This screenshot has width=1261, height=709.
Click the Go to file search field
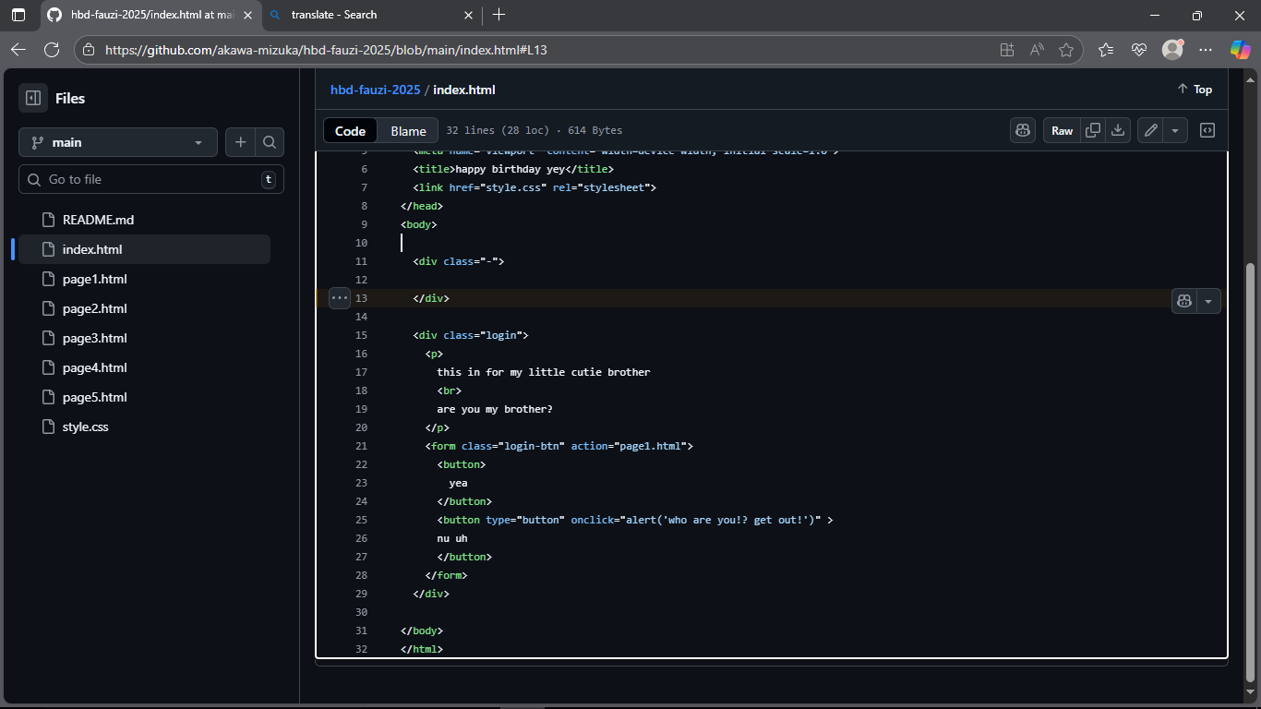point(148,179)
